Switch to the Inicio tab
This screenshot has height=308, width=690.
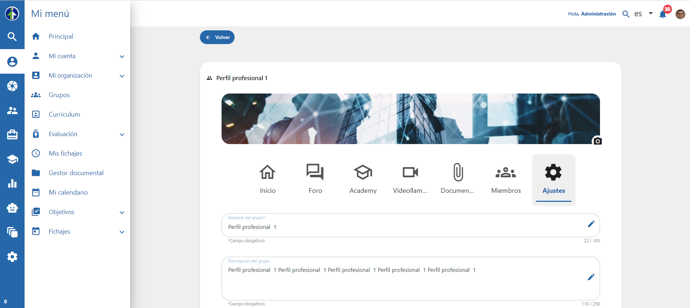point(267,179)
